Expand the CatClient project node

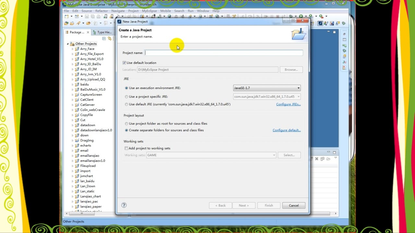73,100
